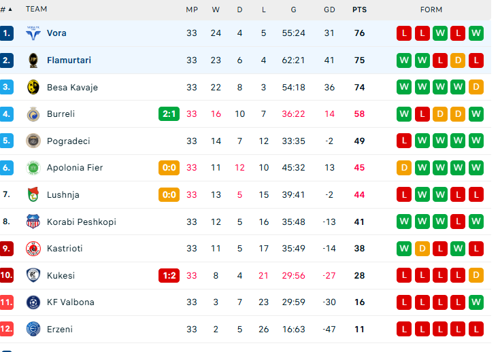Click the rank 1 position badge
Screen dimensions: 500x352
pos(7,33)
